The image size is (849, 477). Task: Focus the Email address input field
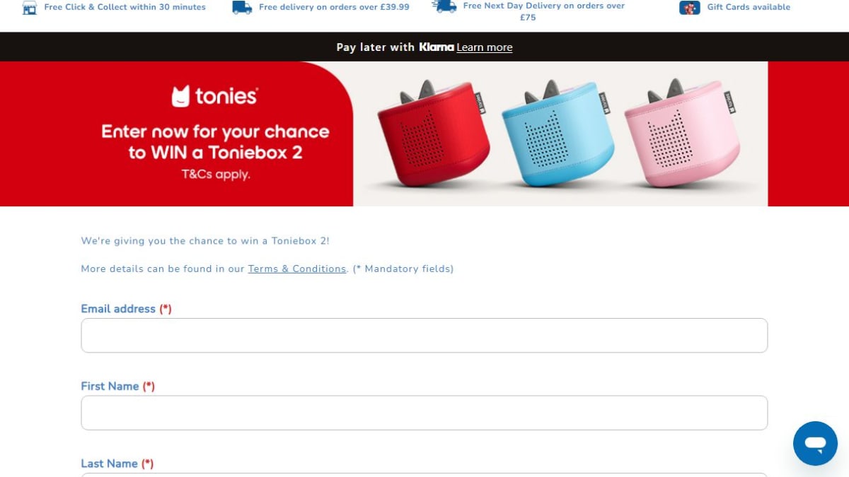(424, 335)
